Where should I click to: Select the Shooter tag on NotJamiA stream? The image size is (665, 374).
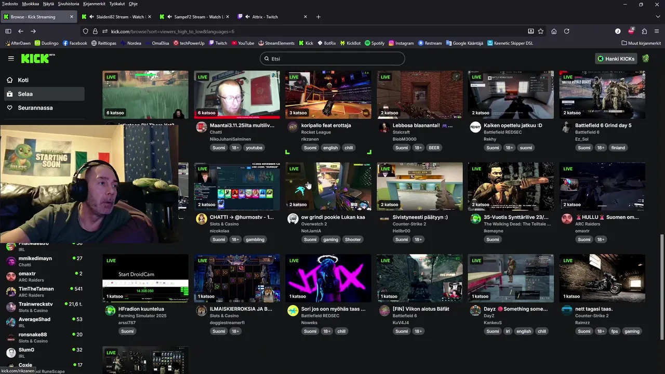353,239
